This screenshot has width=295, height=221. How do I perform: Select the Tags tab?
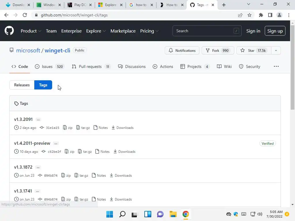43,85
